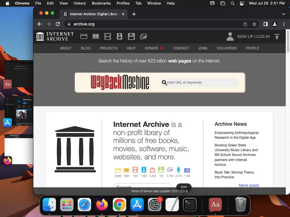This screenshot has height=217, width=290.
Task: Open 'Bowling Green State University Music Library' post
Action: pyautogui.click(x=236, y=155)
